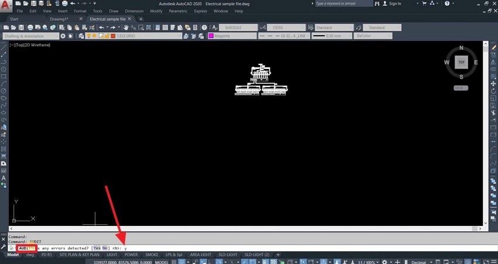This screenshot has height=264, width=498.
Task: Open the AutoCAD application menu logo
Action: [6, 5]
